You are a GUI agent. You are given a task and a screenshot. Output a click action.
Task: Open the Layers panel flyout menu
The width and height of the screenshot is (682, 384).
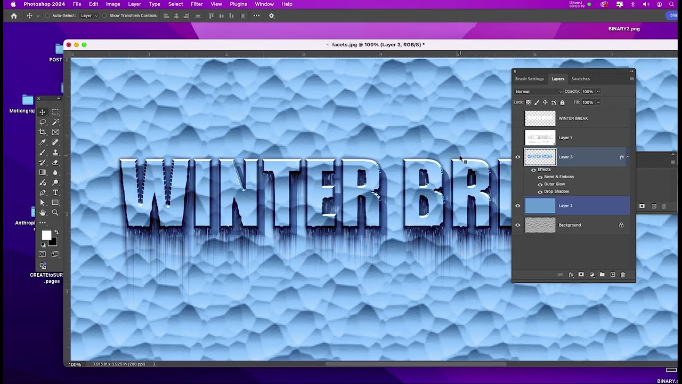pyautogui.click(x=631, y=79)
